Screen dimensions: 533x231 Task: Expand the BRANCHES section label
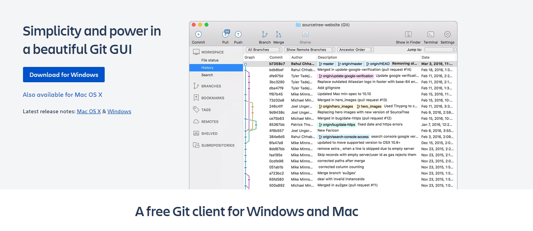click(x=211, y=86)
